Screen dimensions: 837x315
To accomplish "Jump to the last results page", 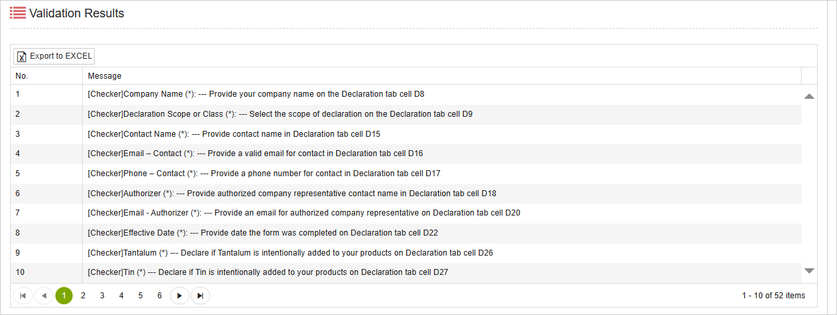I will point(200,295).
